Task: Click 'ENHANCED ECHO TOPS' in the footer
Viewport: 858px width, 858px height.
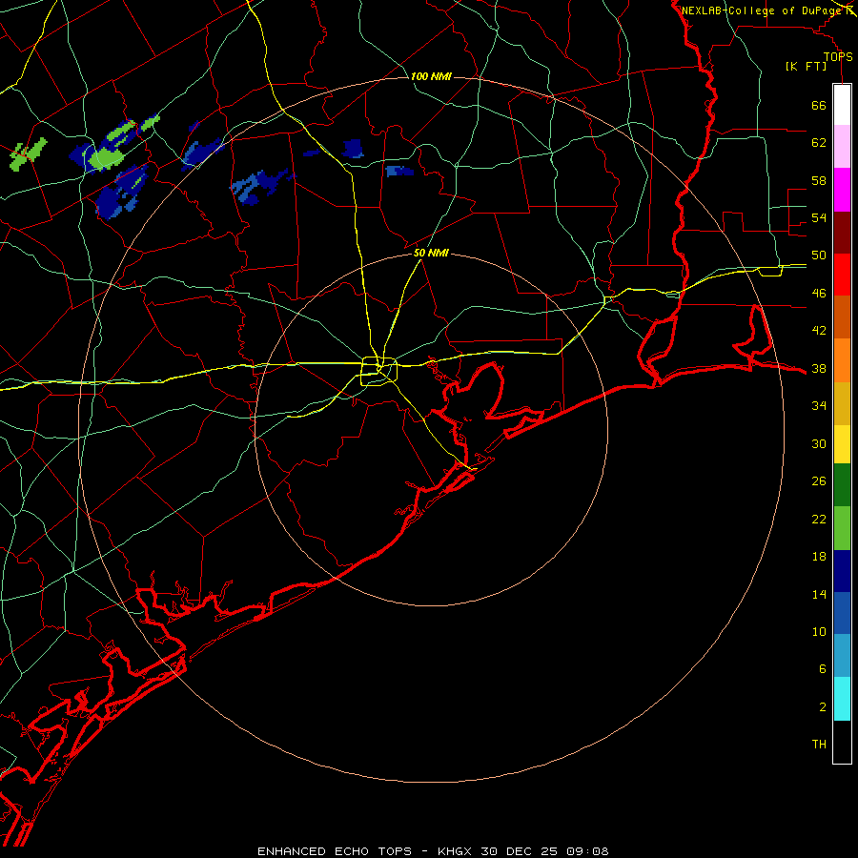Action: [x=335, y=851]
